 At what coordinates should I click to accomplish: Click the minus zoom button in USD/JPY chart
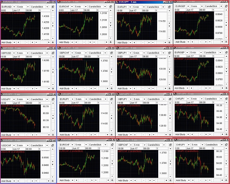pos(36,135)
